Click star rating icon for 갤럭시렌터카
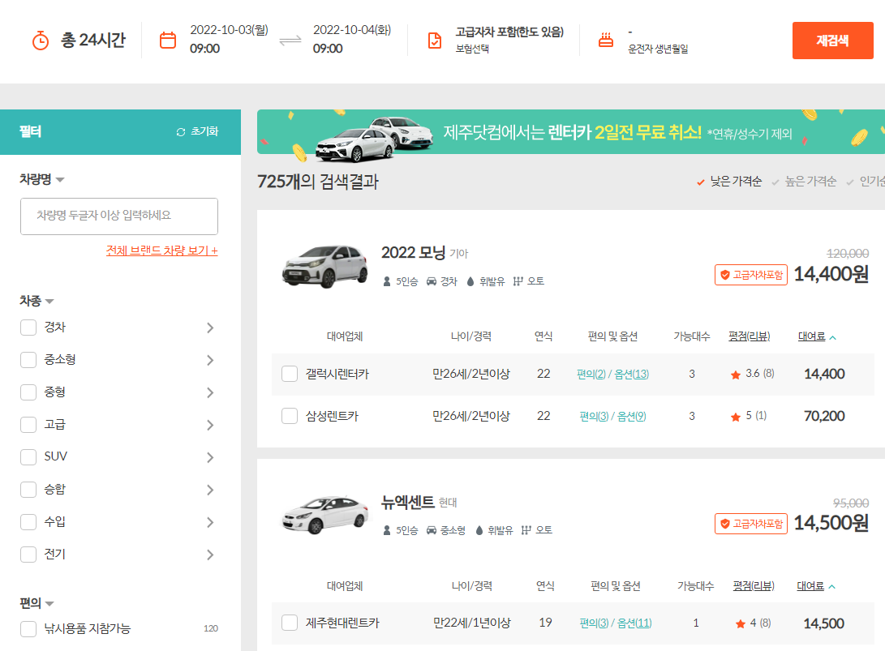 click(736, 375)
